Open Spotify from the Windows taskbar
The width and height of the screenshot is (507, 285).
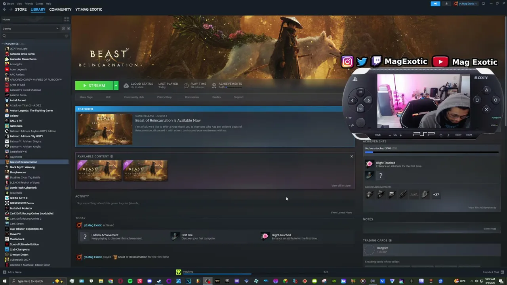[130, 281]
